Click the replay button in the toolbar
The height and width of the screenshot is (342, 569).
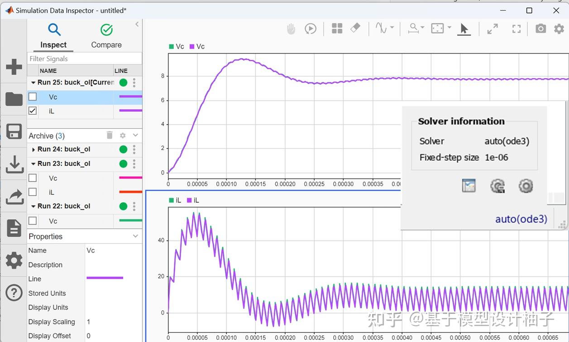pyautogui.click(x=311, y=29)
